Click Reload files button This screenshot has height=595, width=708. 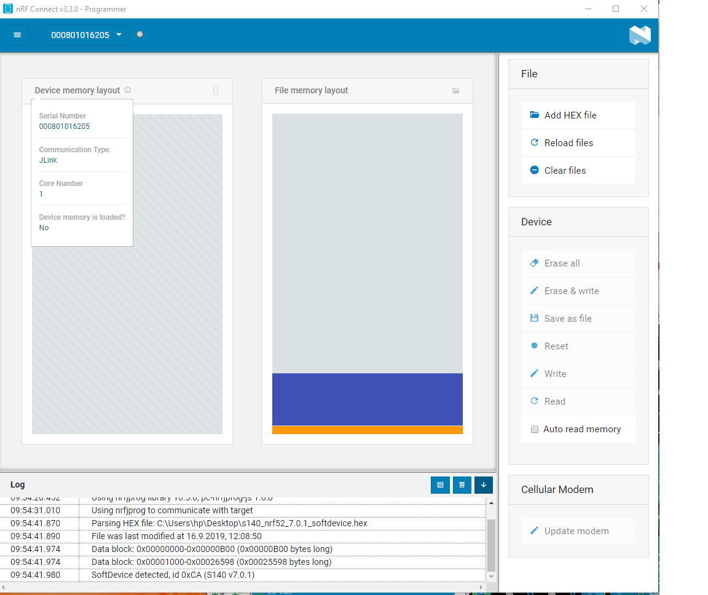click(x=578, y=142)
